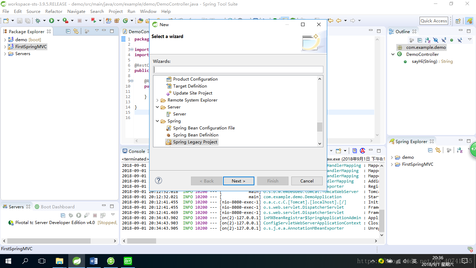Image resolution: width=476 pixels, height=268 pixels.
Task: Toggle Hide Static Members in Outline
Action: (444, 40)
